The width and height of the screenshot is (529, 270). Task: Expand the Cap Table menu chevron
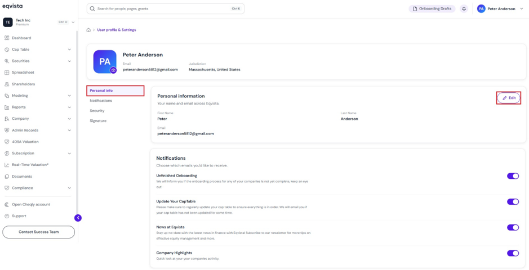[x=69, y=49]
